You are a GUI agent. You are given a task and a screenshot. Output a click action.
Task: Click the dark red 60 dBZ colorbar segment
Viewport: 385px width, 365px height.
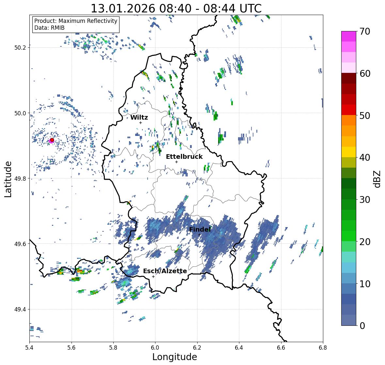coord(349,78)
